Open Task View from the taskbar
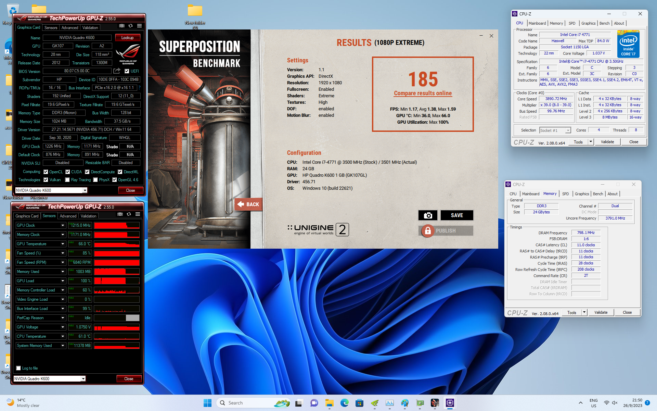Screen dimensions: 657x411 (x=299, y=403)
